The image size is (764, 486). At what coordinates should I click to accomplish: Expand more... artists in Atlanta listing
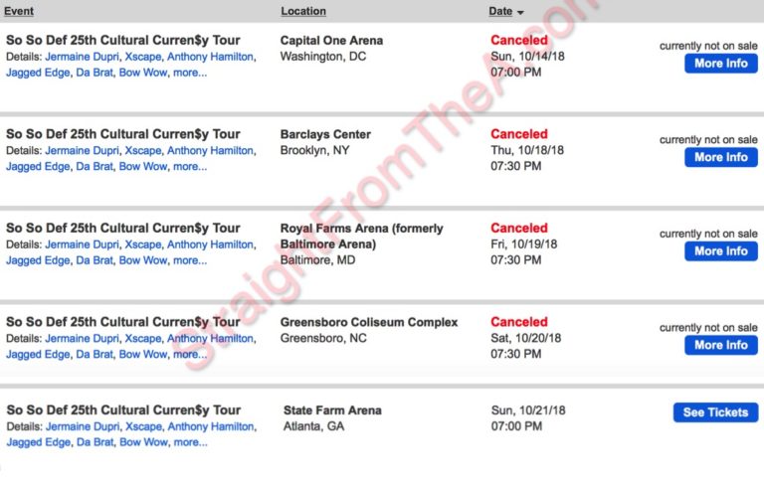click(190, 442)
